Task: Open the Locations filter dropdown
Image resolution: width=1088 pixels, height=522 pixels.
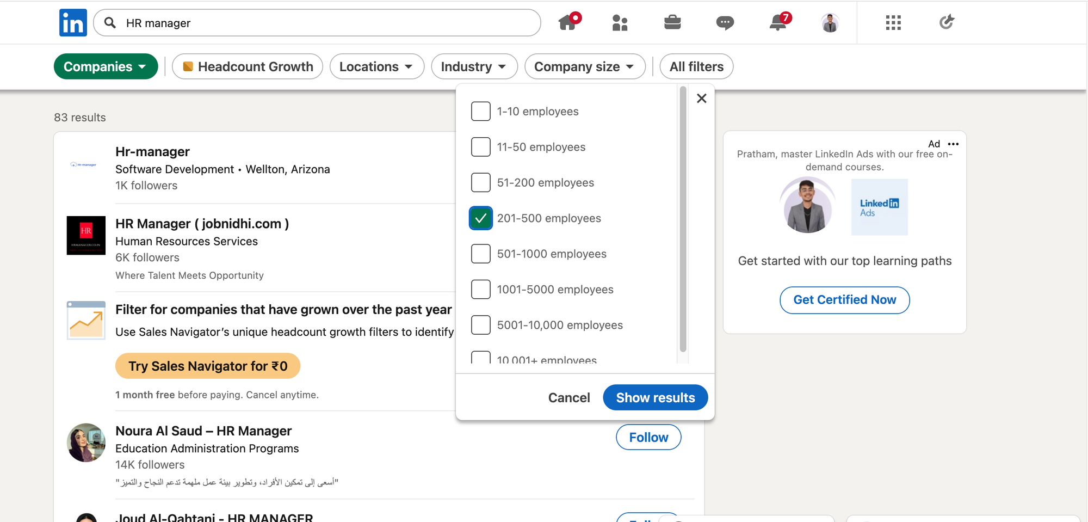Action: 376,66
